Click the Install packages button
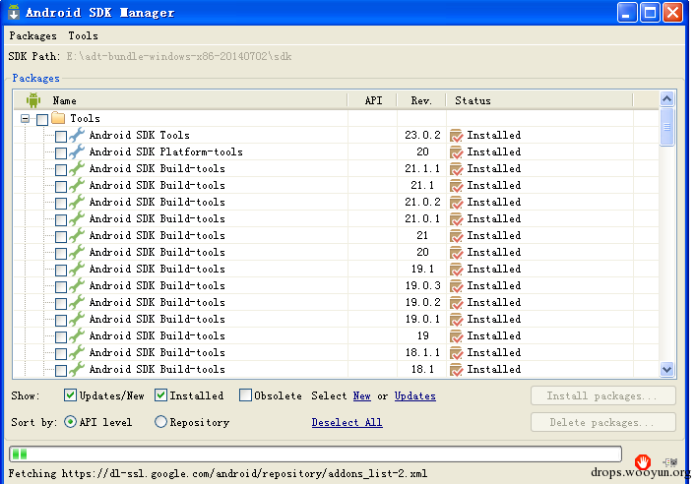 [603, 395]
